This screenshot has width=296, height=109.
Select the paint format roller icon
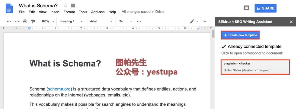point(33,21)
